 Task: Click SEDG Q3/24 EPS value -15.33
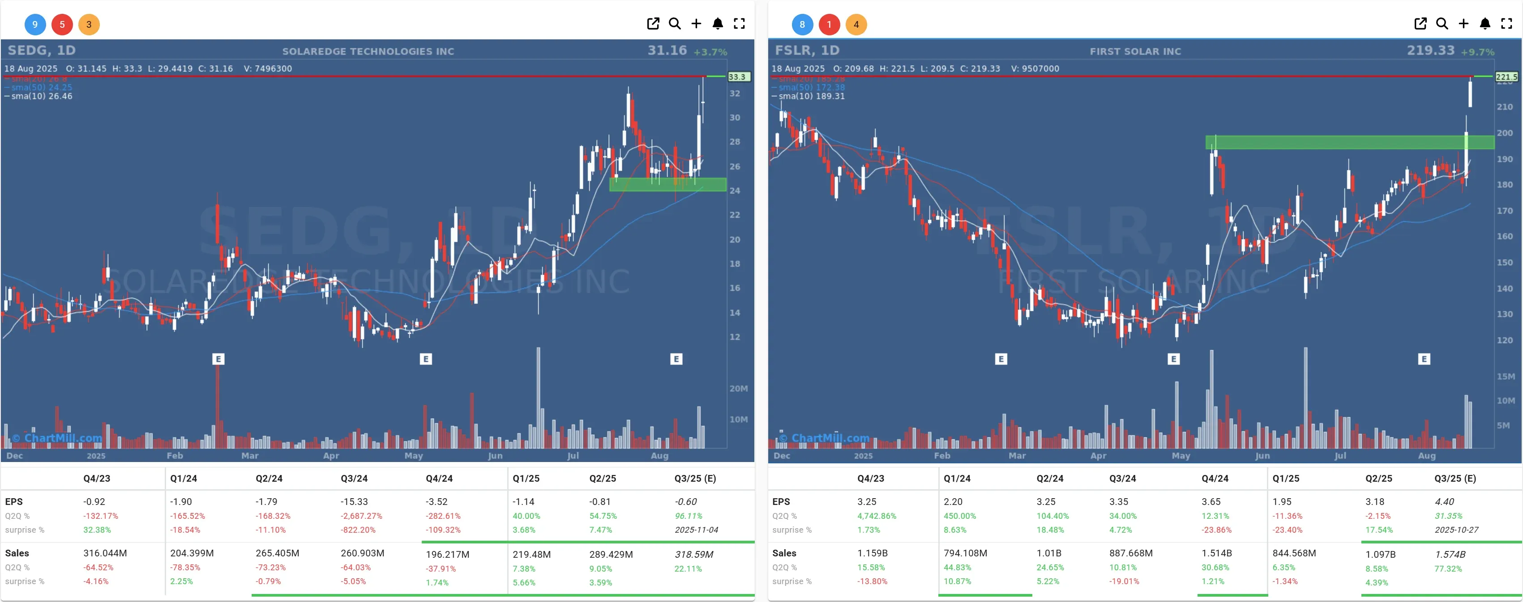tap(354, 501)
